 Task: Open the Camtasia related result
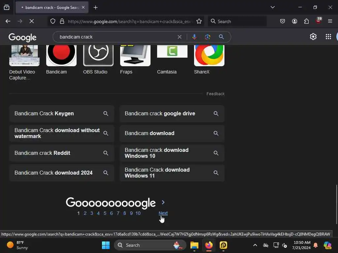[172, 60]
